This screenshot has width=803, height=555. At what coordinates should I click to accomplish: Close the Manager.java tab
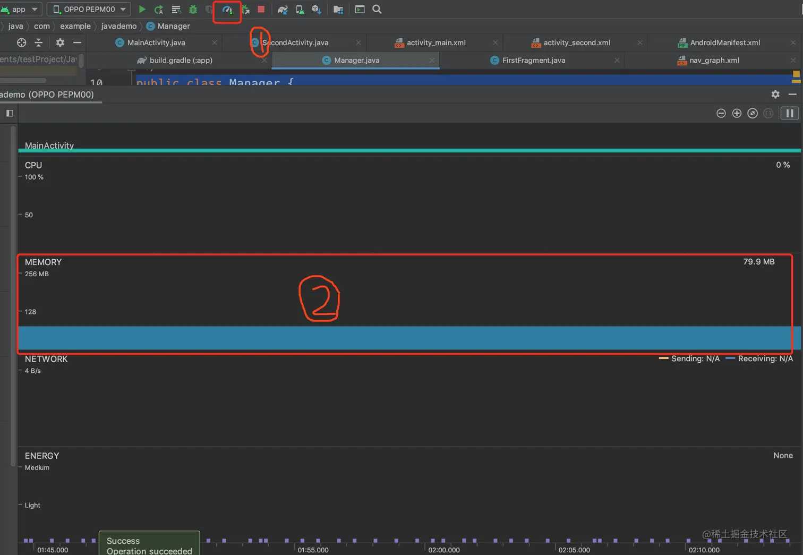432,60
